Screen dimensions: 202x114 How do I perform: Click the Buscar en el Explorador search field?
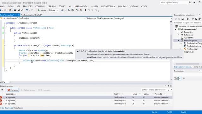pyautogui.click(x=188, y=23)
